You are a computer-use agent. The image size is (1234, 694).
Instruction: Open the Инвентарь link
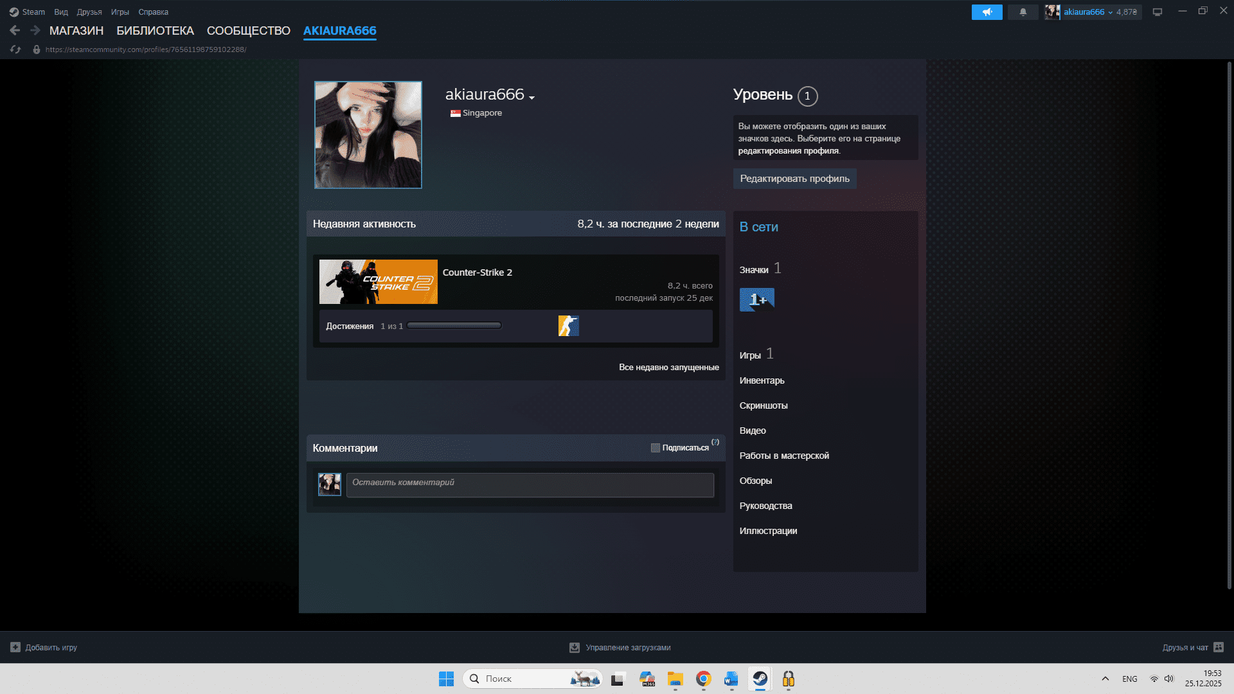[x=762, y=380]
